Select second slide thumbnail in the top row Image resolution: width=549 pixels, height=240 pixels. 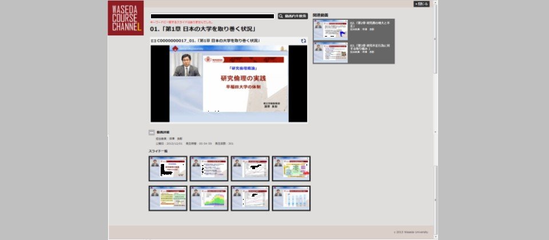point(209,169)
